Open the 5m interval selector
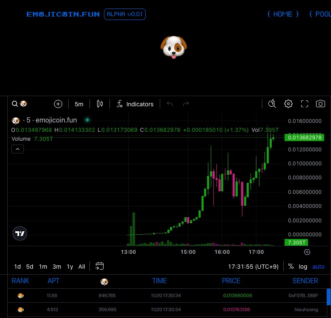 coord(79,104)
